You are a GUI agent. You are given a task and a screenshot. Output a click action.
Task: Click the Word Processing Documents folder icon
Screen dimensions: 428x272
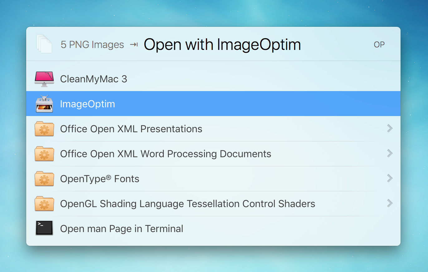(x=44, y=153)
